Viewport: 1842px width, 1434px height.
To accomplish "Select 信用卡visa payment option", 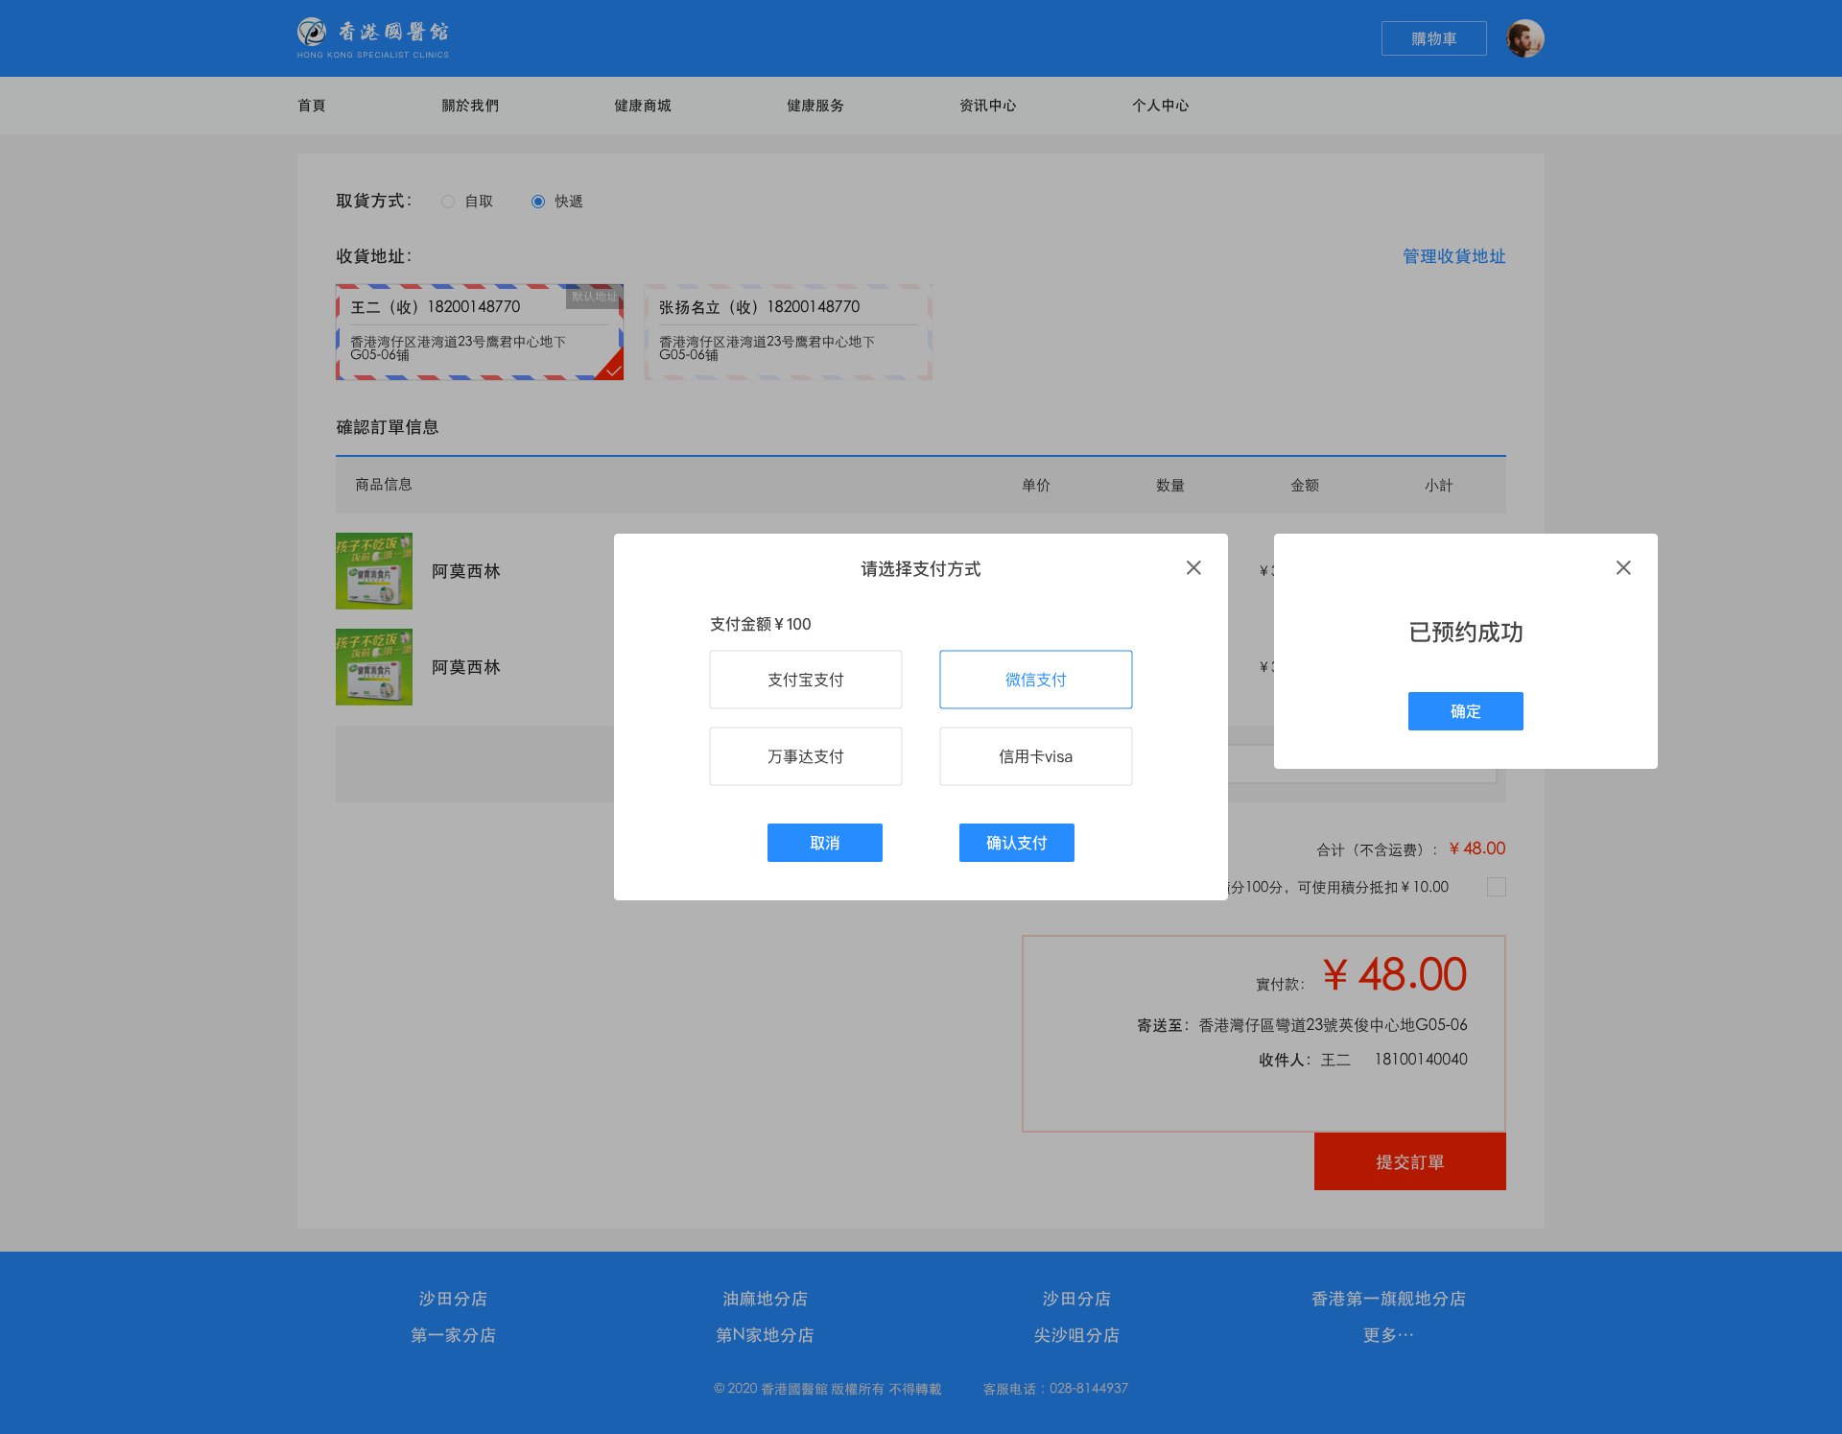I will pyautogui.click(x=1036, y=756).
